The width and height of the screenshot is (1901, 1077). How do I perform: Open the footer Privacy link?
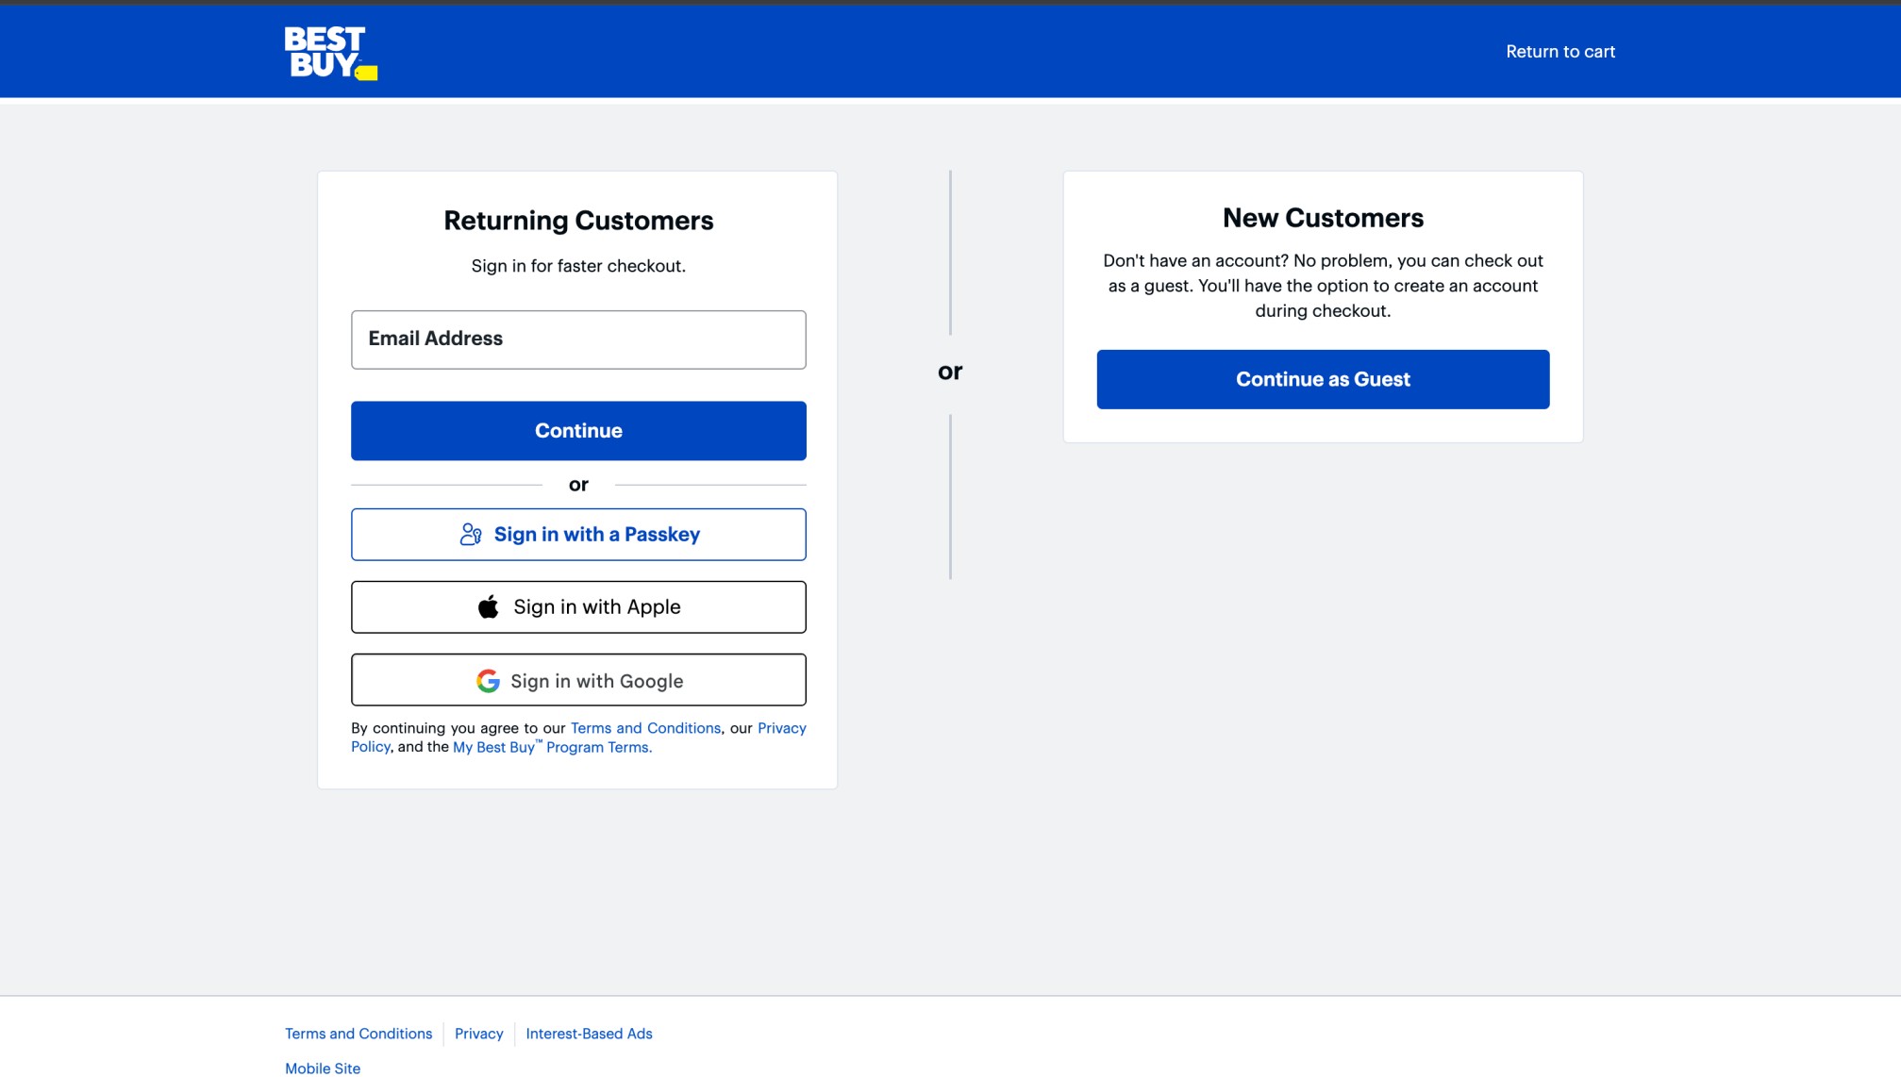pyautogui.click(x=478, y=1033)
